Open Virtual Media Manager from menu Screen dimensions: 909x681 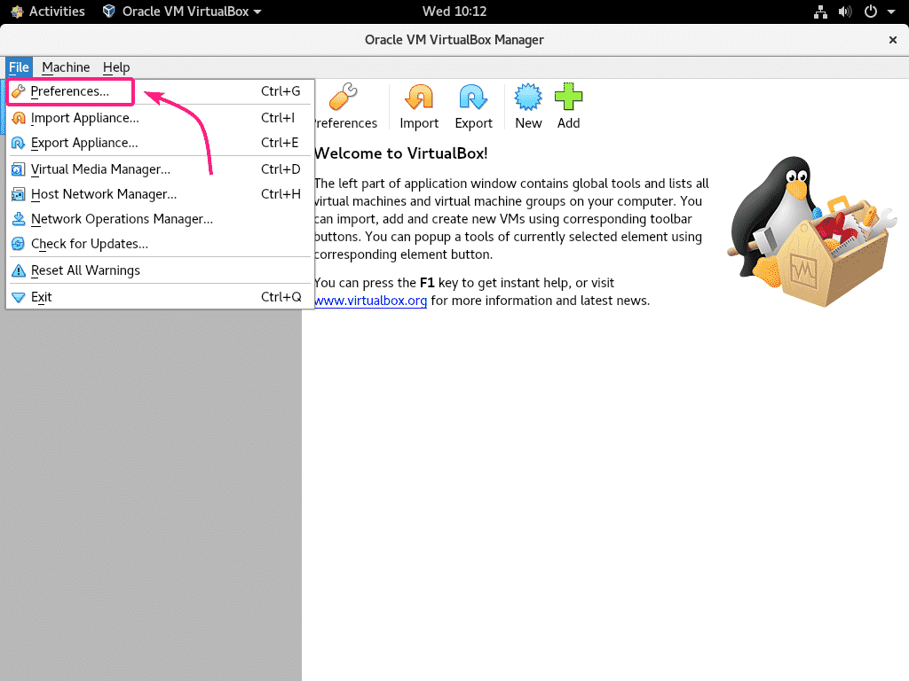point(100,169)
